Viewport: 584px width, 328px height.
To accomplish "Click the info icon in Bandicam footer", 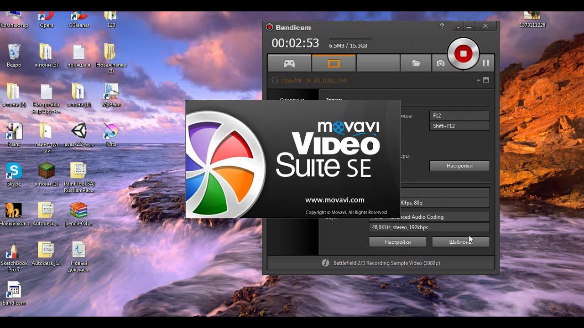I will click(325, 263).
